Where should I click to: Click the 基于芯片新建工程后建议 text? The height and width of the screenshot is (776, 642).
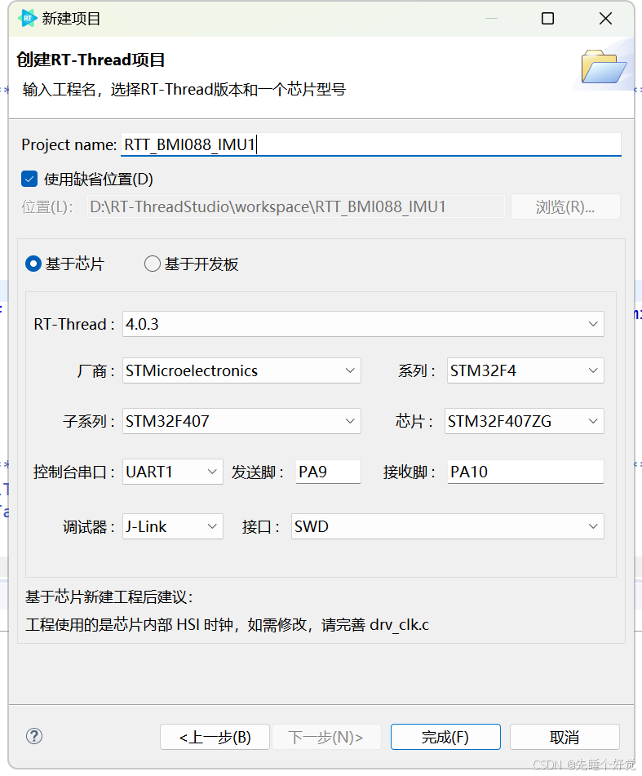(x=108, y=596)
